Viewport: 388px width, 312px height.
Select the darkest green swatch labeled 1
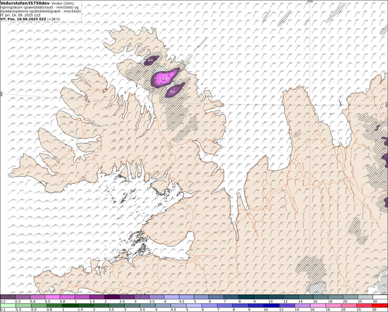pos(70,306)
